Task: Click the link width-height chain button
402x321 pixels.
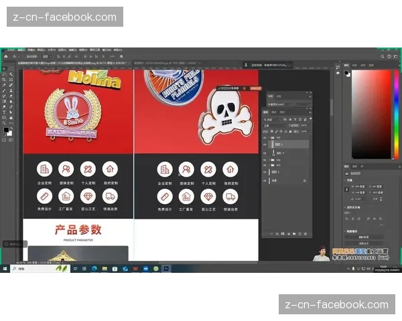Action: coord(346,189)
